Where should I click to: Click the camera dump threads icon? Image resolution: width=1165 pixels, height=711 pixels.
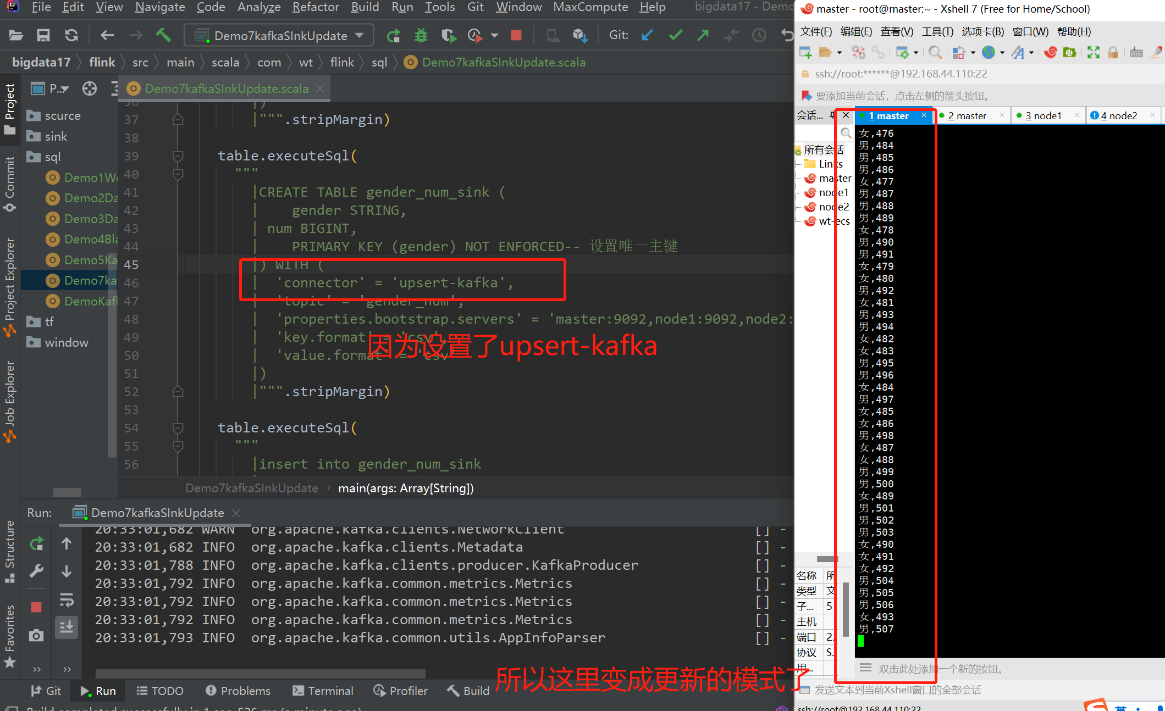(37, 636)
